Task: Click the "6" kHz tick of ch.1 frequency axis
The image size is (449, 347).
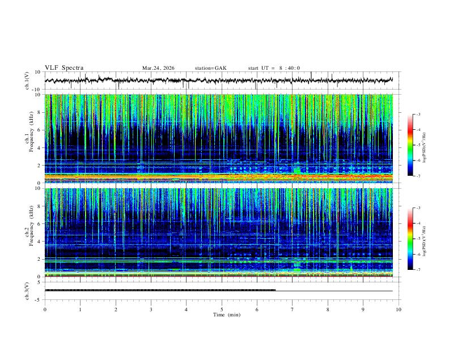Action: pyautogui.click(x=39, y=130)
